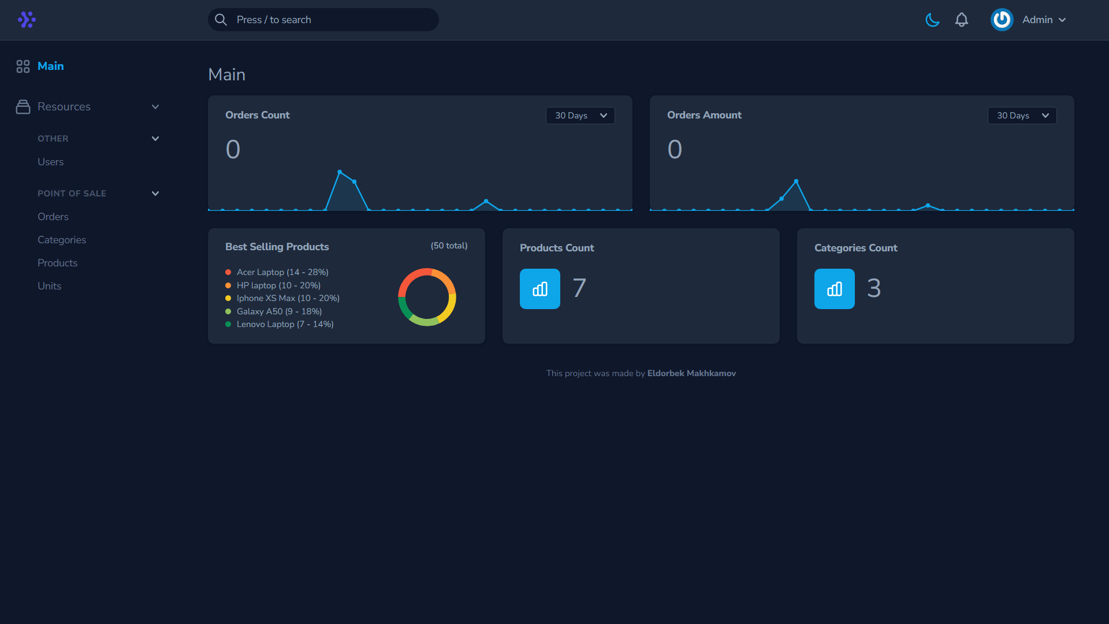Click the app logo icon in the header

click(27, 20)
